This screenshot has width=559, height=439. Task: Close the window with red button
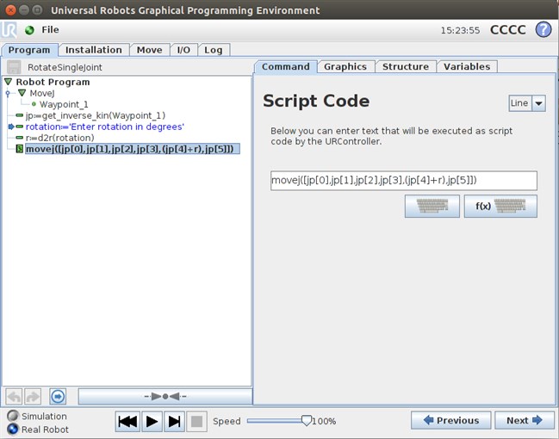(10, 10)
